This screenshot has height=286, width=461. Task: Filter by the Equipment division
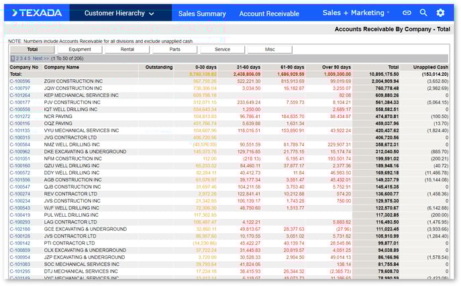coord(80,49)
